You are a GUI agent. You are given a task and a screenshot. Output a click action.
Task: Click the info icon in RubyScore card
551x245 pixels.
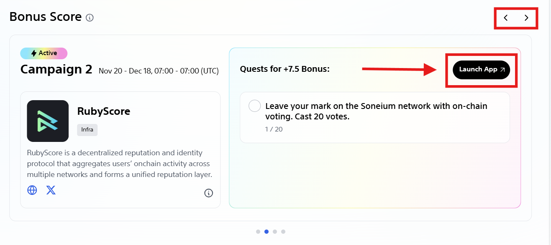[208, 193]
